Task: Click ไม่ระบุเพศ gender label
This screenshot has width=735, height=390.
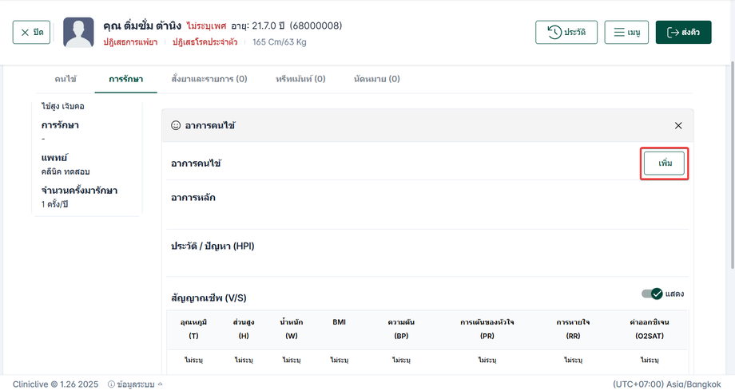Action: (206, 26)
